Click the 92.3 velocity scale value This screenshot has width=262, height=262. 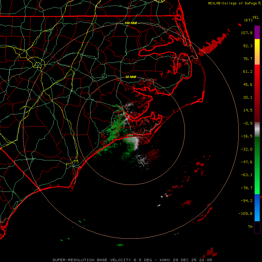click(x=248, y=46)
